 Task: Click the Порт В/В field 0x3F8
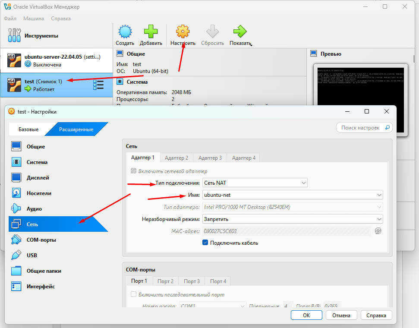pos(332,306)
